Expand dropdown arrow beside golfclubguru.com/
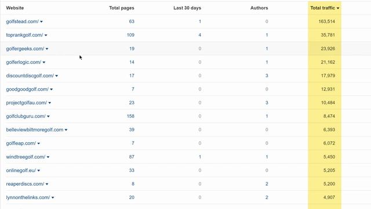The height and width of the screenshot is (209, 371). [x=48, y=116]
